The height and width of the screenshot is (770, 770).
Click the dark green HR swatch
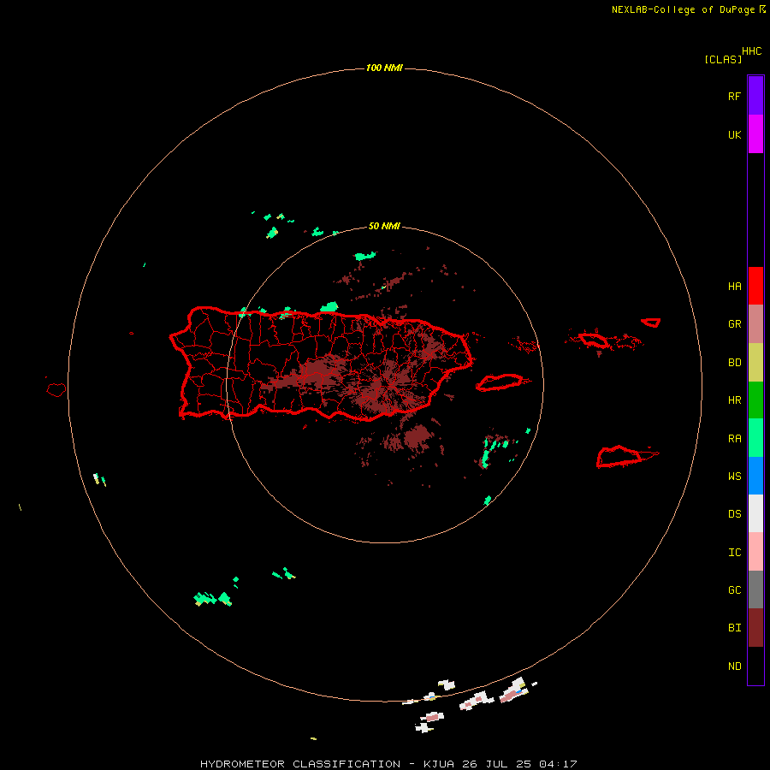(x=755, y=400)
